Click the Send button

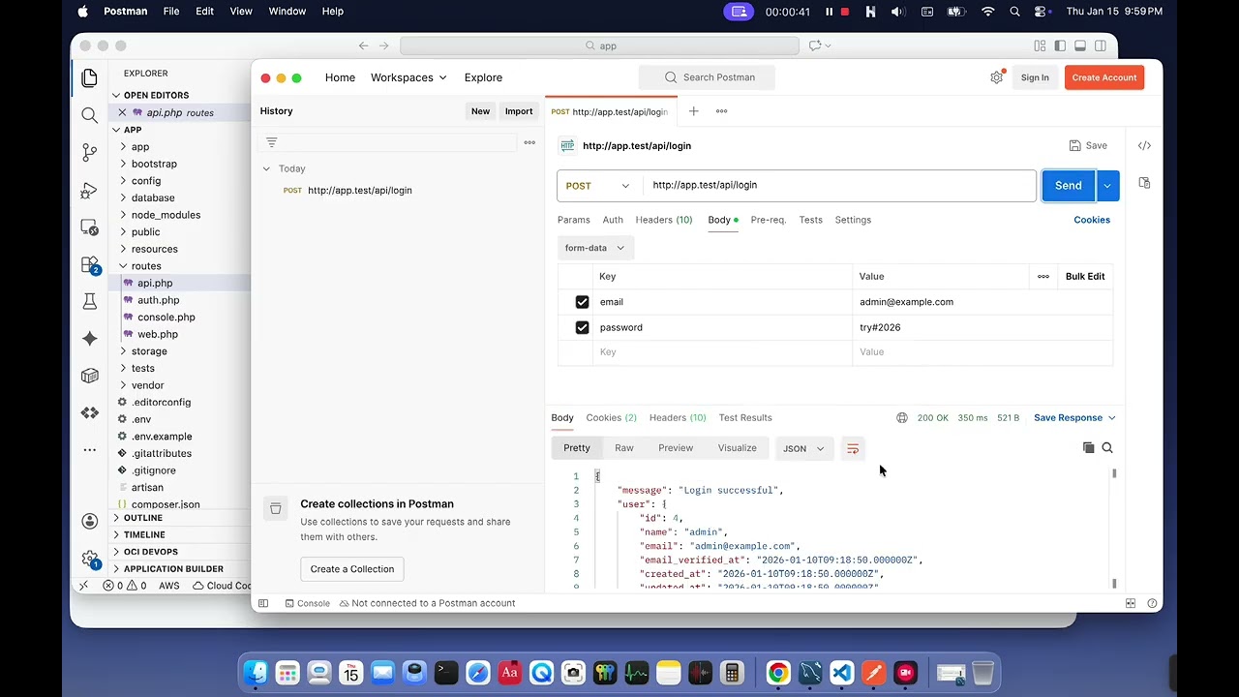(x=1069, y=186)
